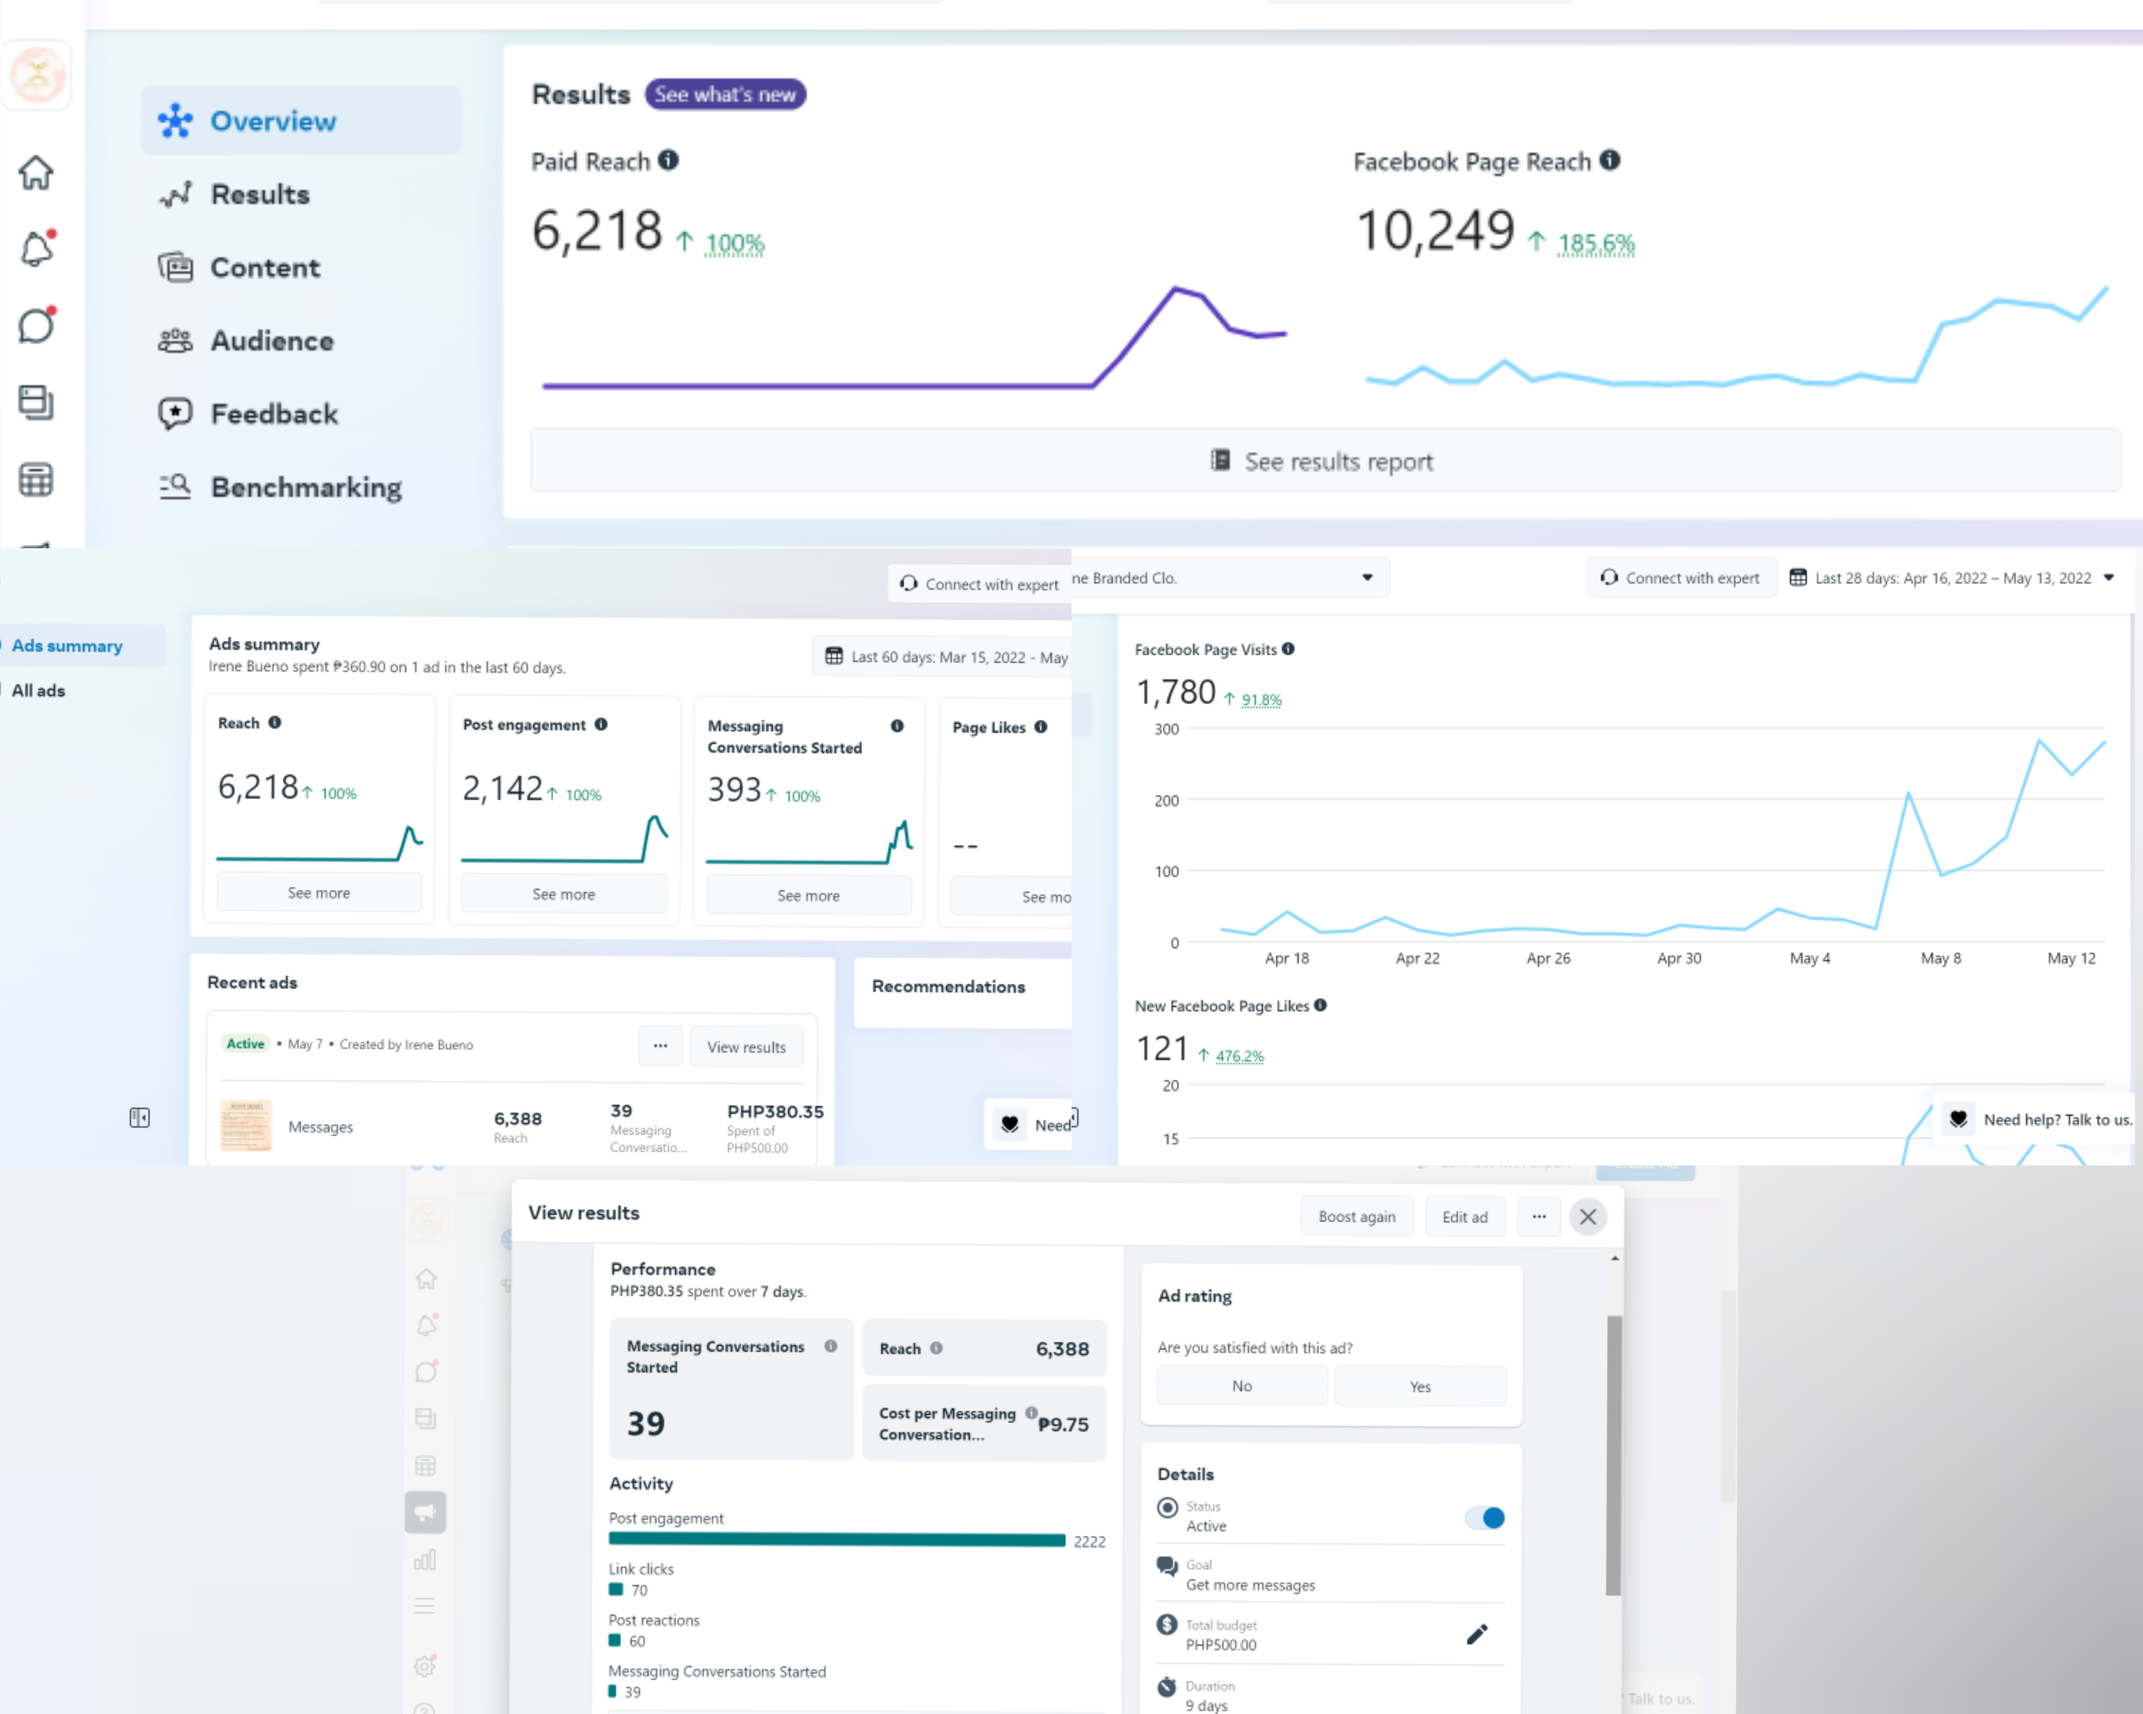Image resolution: width=2143 pixels, height=1714 pixels.
Task: Switch to All ads tab
Action: 39,690
